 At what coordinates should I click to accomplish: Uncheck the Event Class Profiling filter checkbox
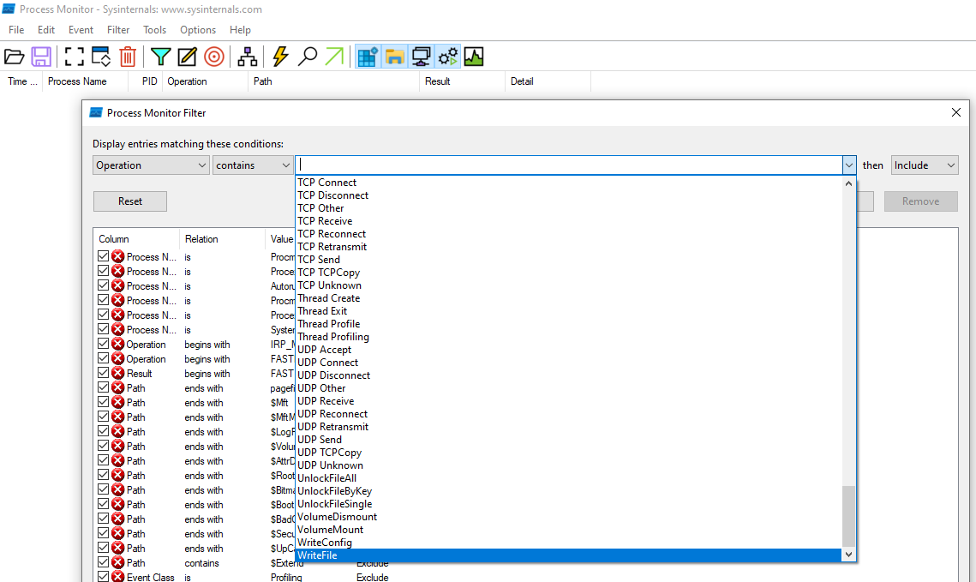104,578
